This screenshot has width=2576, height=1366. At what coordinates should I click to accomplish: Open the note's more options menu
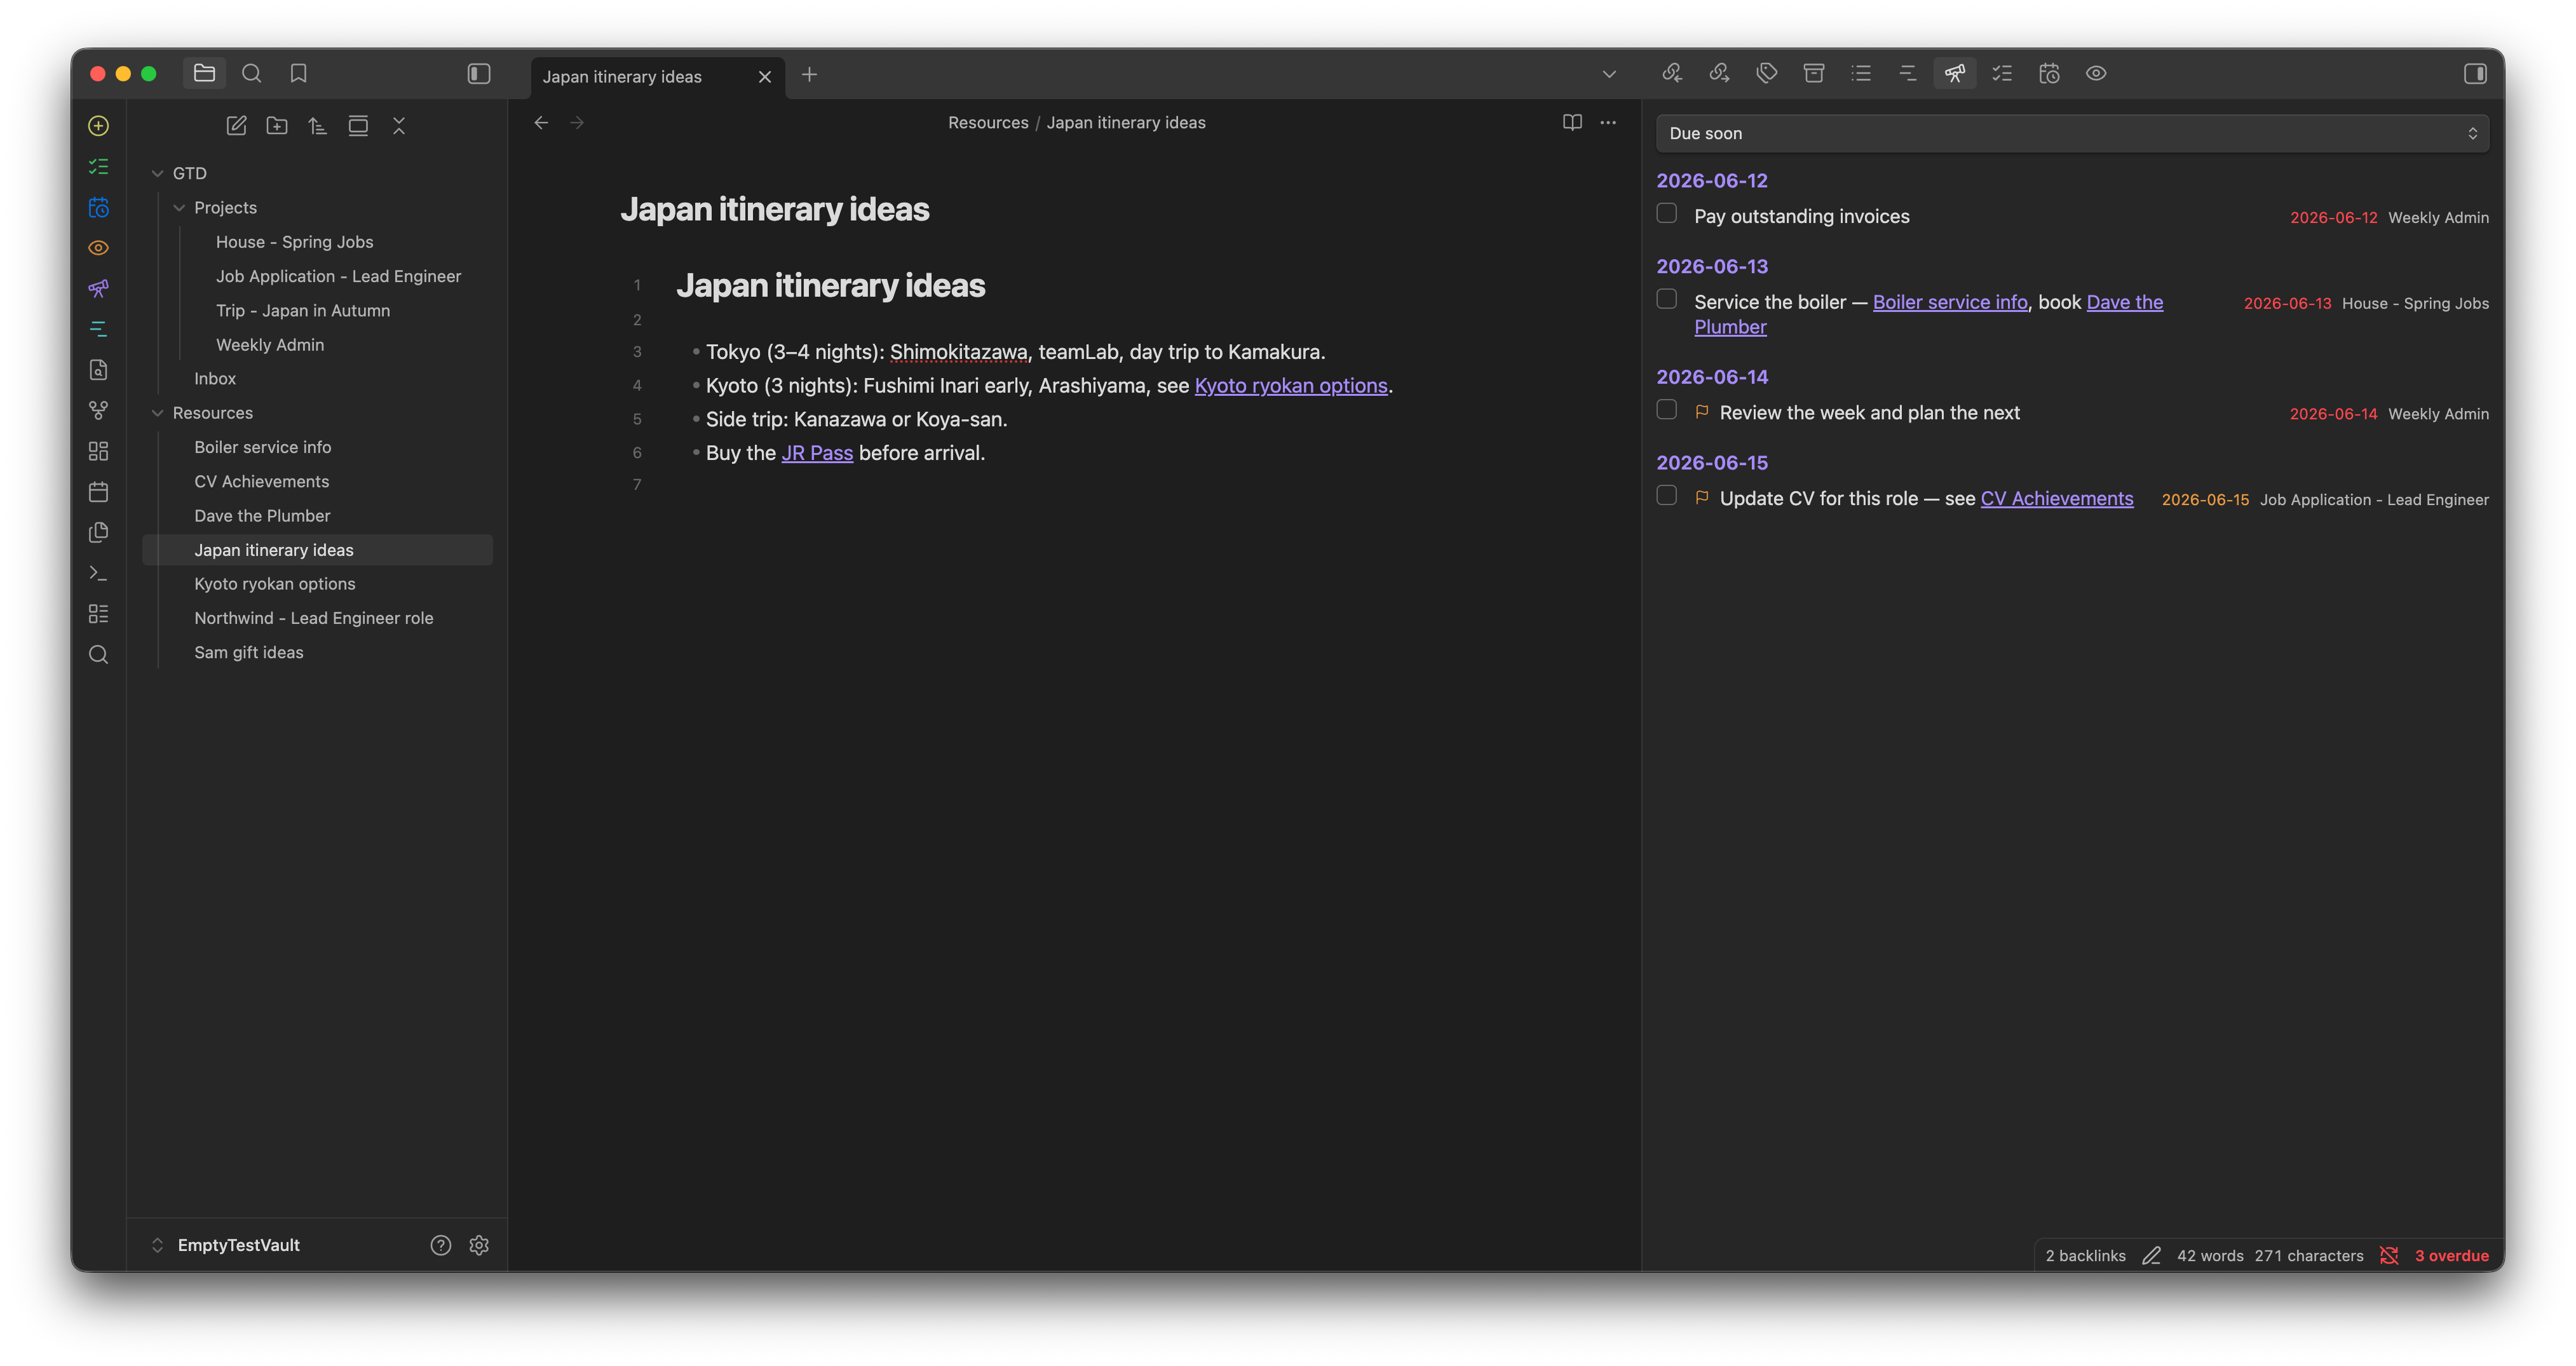1608,122
